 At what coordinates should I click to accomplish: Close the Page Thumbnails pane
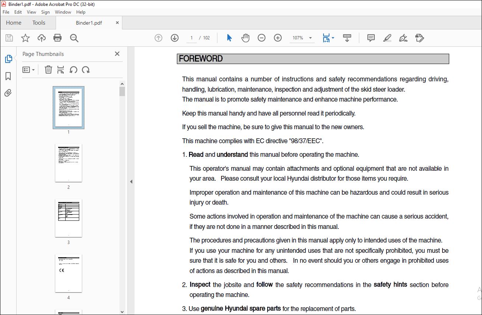click(117, 54)
